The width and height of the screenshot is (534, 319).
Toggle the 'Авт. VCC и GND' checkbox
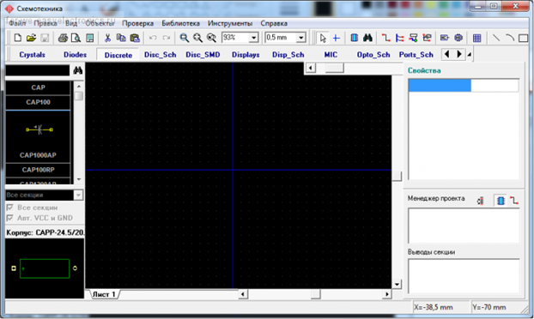coord(10,218)
